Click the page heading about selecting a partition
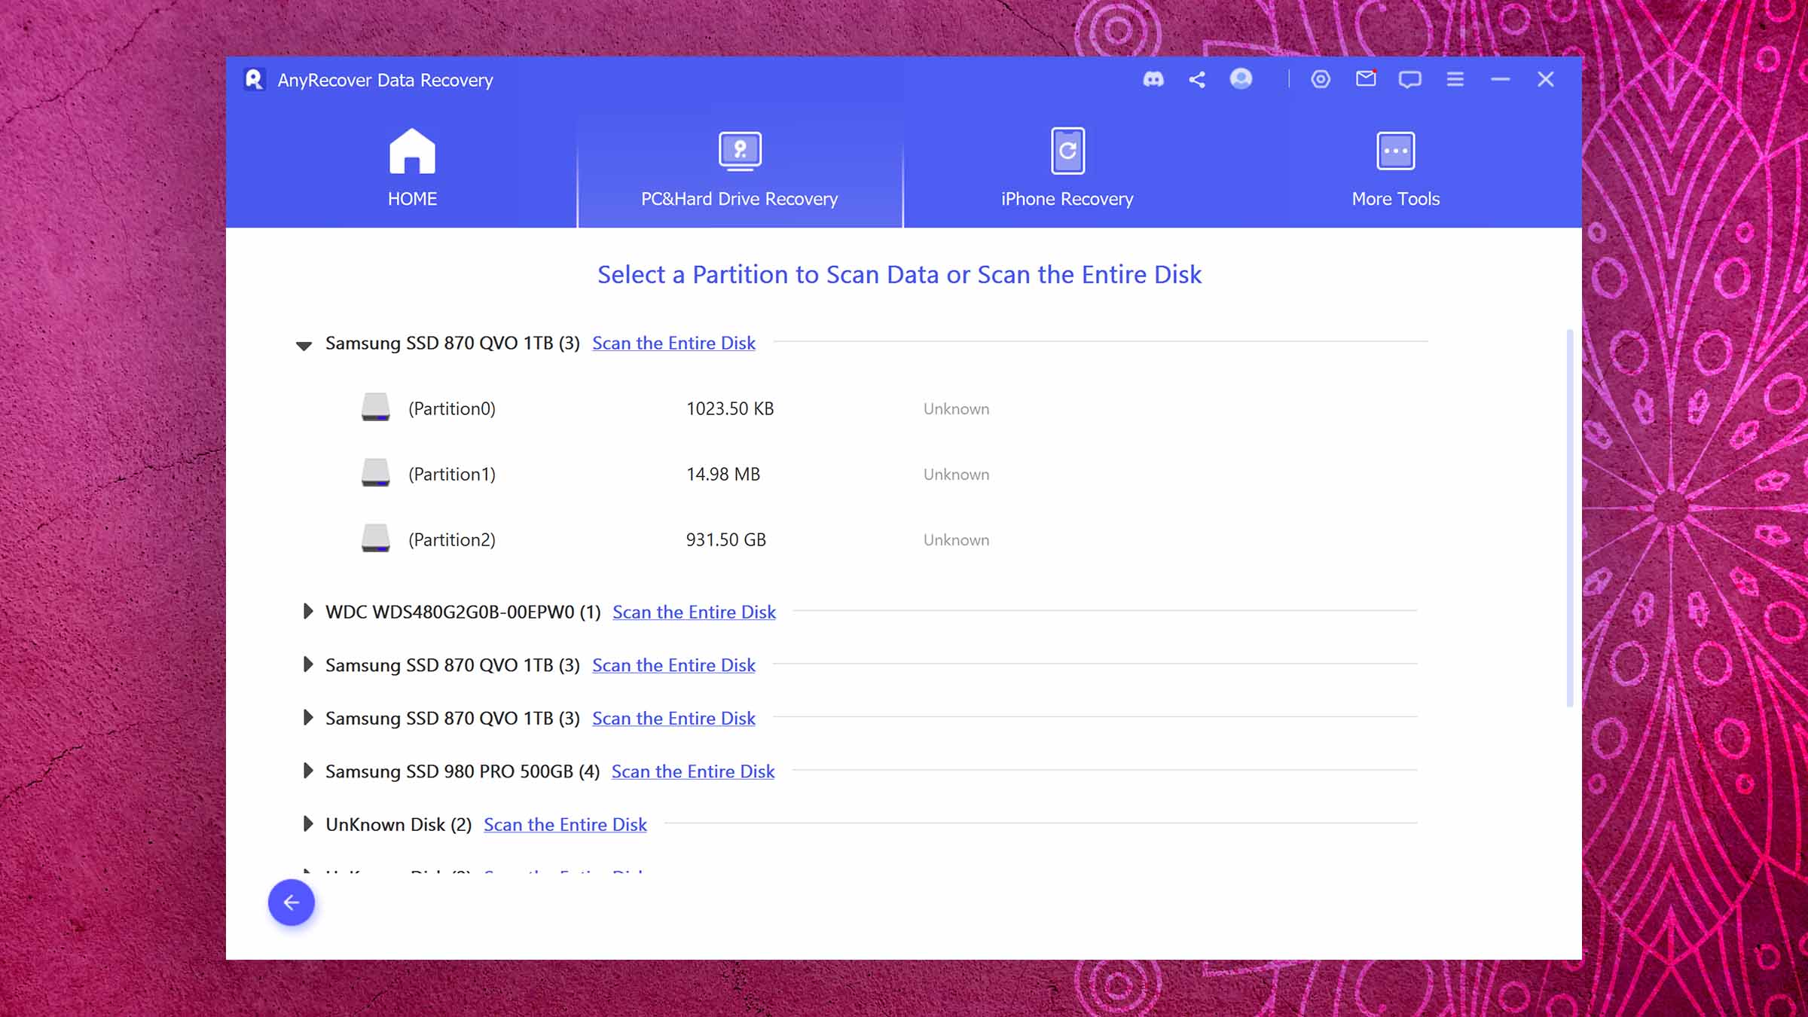1808x1017 pixels. click(899, 274)
